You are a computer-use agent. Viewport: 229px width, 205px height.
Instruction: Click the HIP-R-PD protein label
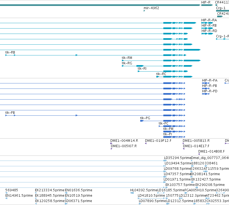pyautogui.click(x=210, y=91)
